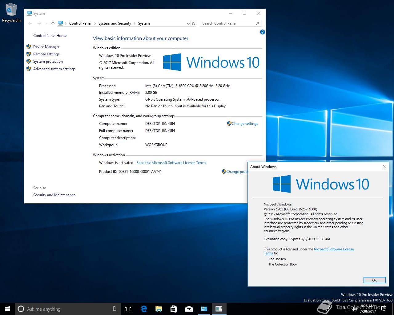
Task: Select System breadcrumb in address bar
Action: (x=144, y=23)
